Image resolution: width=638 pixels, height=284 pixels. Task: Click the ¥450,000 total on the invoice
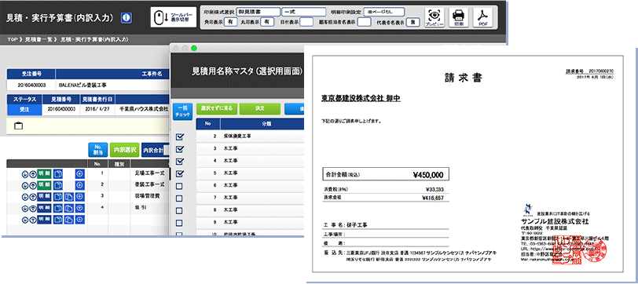(428, 175)
